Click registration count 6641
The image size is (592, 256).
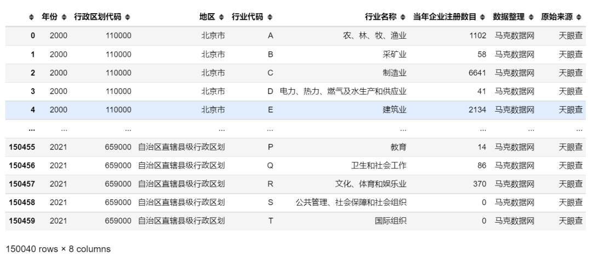(x=477, y=73)
